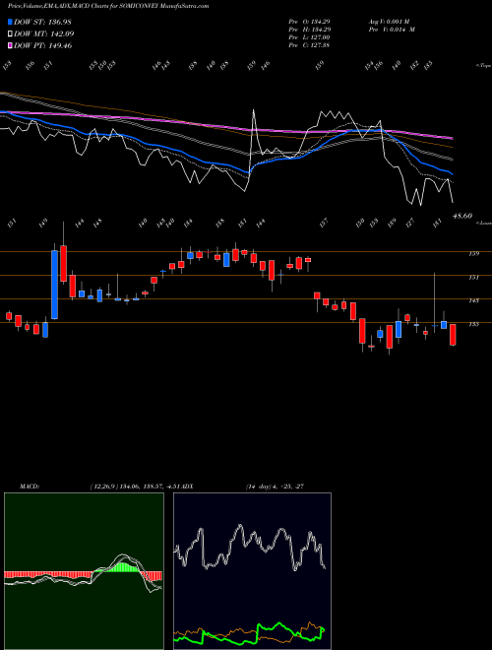Image resolution: width=492 pixels, height=650 pixels.
Task: Click the blue DOW ST legend swatch
Action: [x=10, y=22]
